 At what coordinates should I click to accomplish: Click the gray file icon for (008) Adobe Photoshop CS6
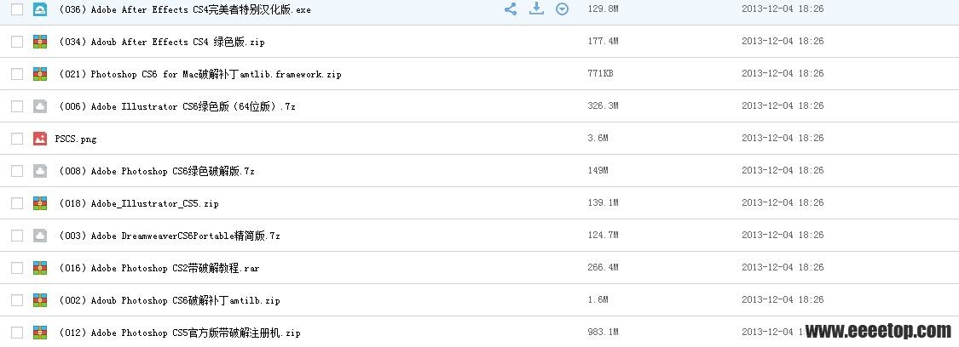40,171
